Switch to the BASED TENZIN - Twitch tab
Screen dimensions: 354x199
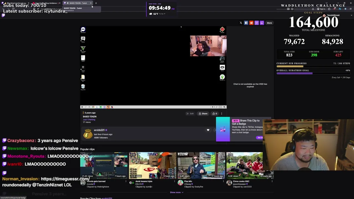(77, 3)
